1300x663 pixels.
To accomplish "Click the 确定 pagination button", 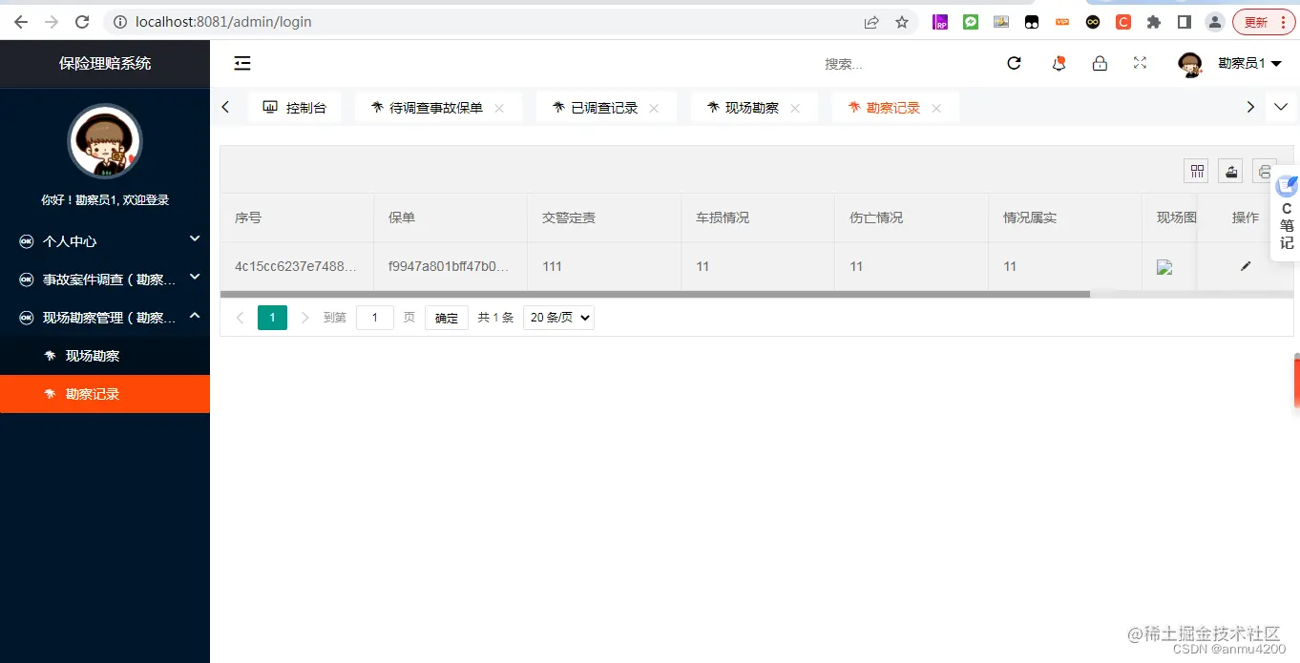I will 446,318.
